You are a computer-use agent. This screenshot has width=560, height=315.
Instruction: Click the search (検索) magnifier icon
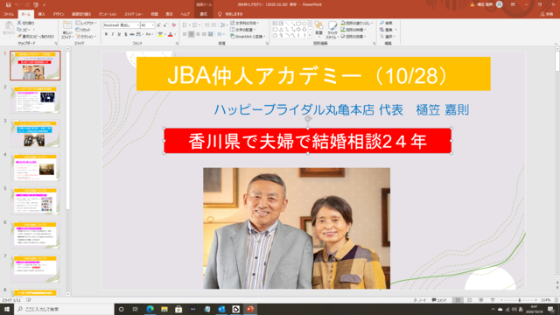[x=381, y=23]
